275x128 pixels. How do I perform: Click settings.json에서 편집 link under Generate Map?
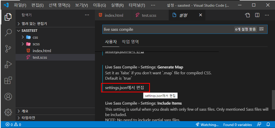[124, 88]
